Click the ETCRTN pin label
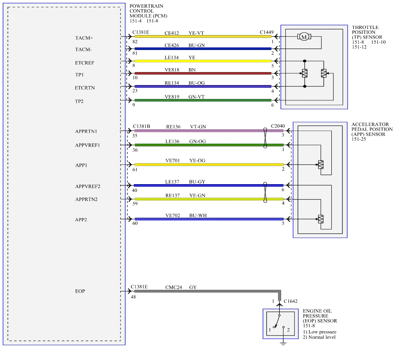The width and height of the screenshot is (395, 348). [85, 88]
